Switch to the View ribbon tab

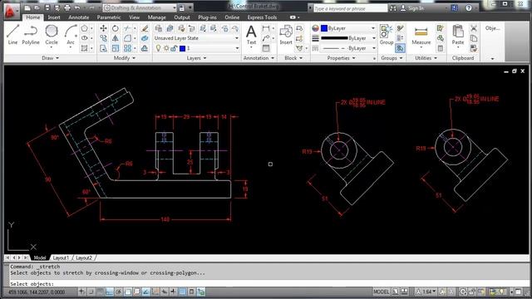click(135, 17)
